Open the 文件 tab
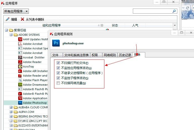194x130 pixels. (x=57, y=55)
